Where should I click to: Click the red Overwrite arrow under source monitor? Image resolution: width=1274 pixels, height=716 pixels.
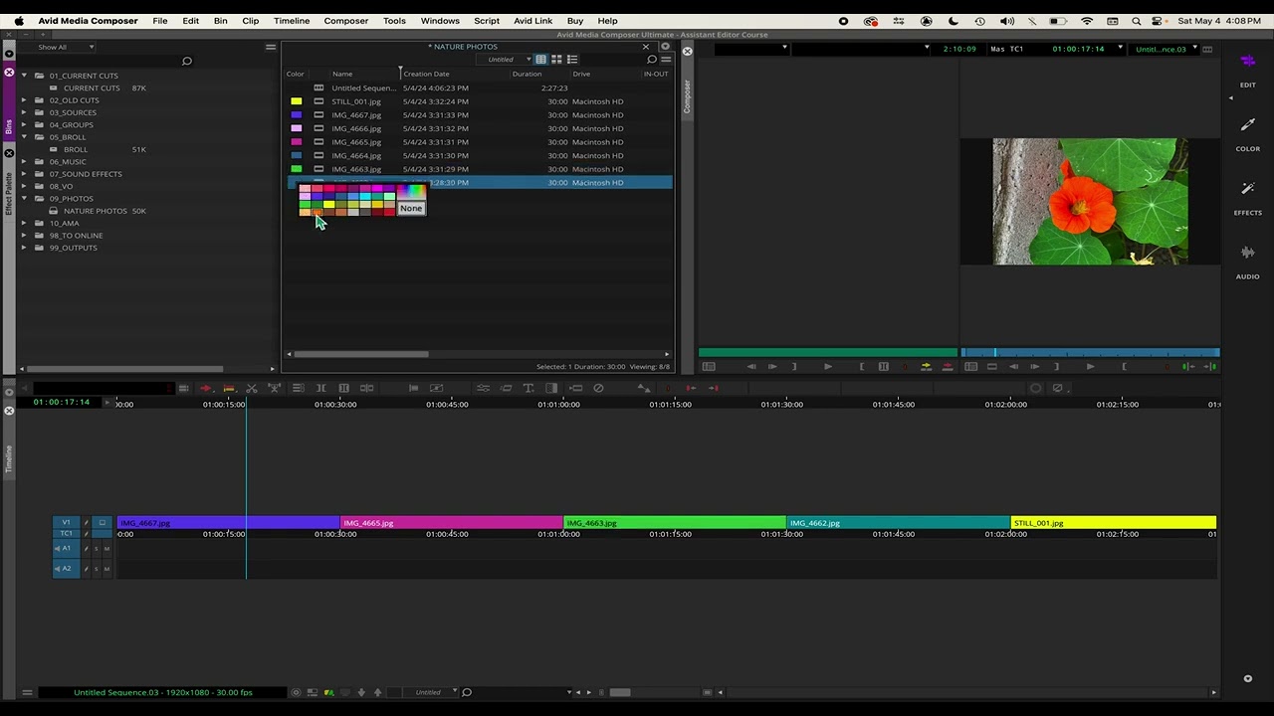coord(947,367)
